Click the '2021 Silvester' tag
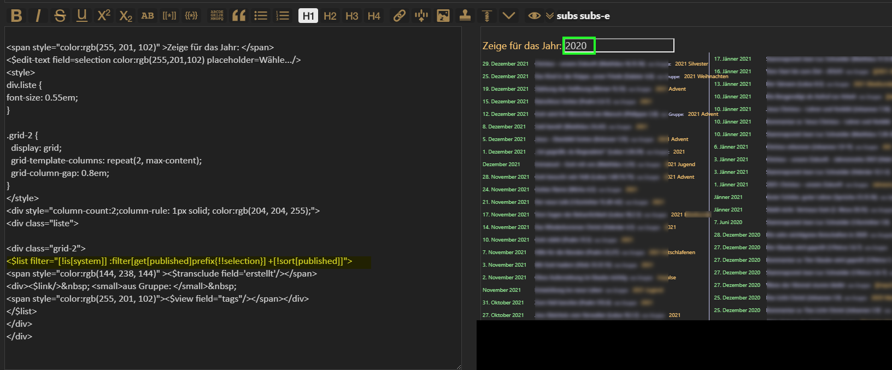This screenshot has height=370, width=892. (691, 64)
